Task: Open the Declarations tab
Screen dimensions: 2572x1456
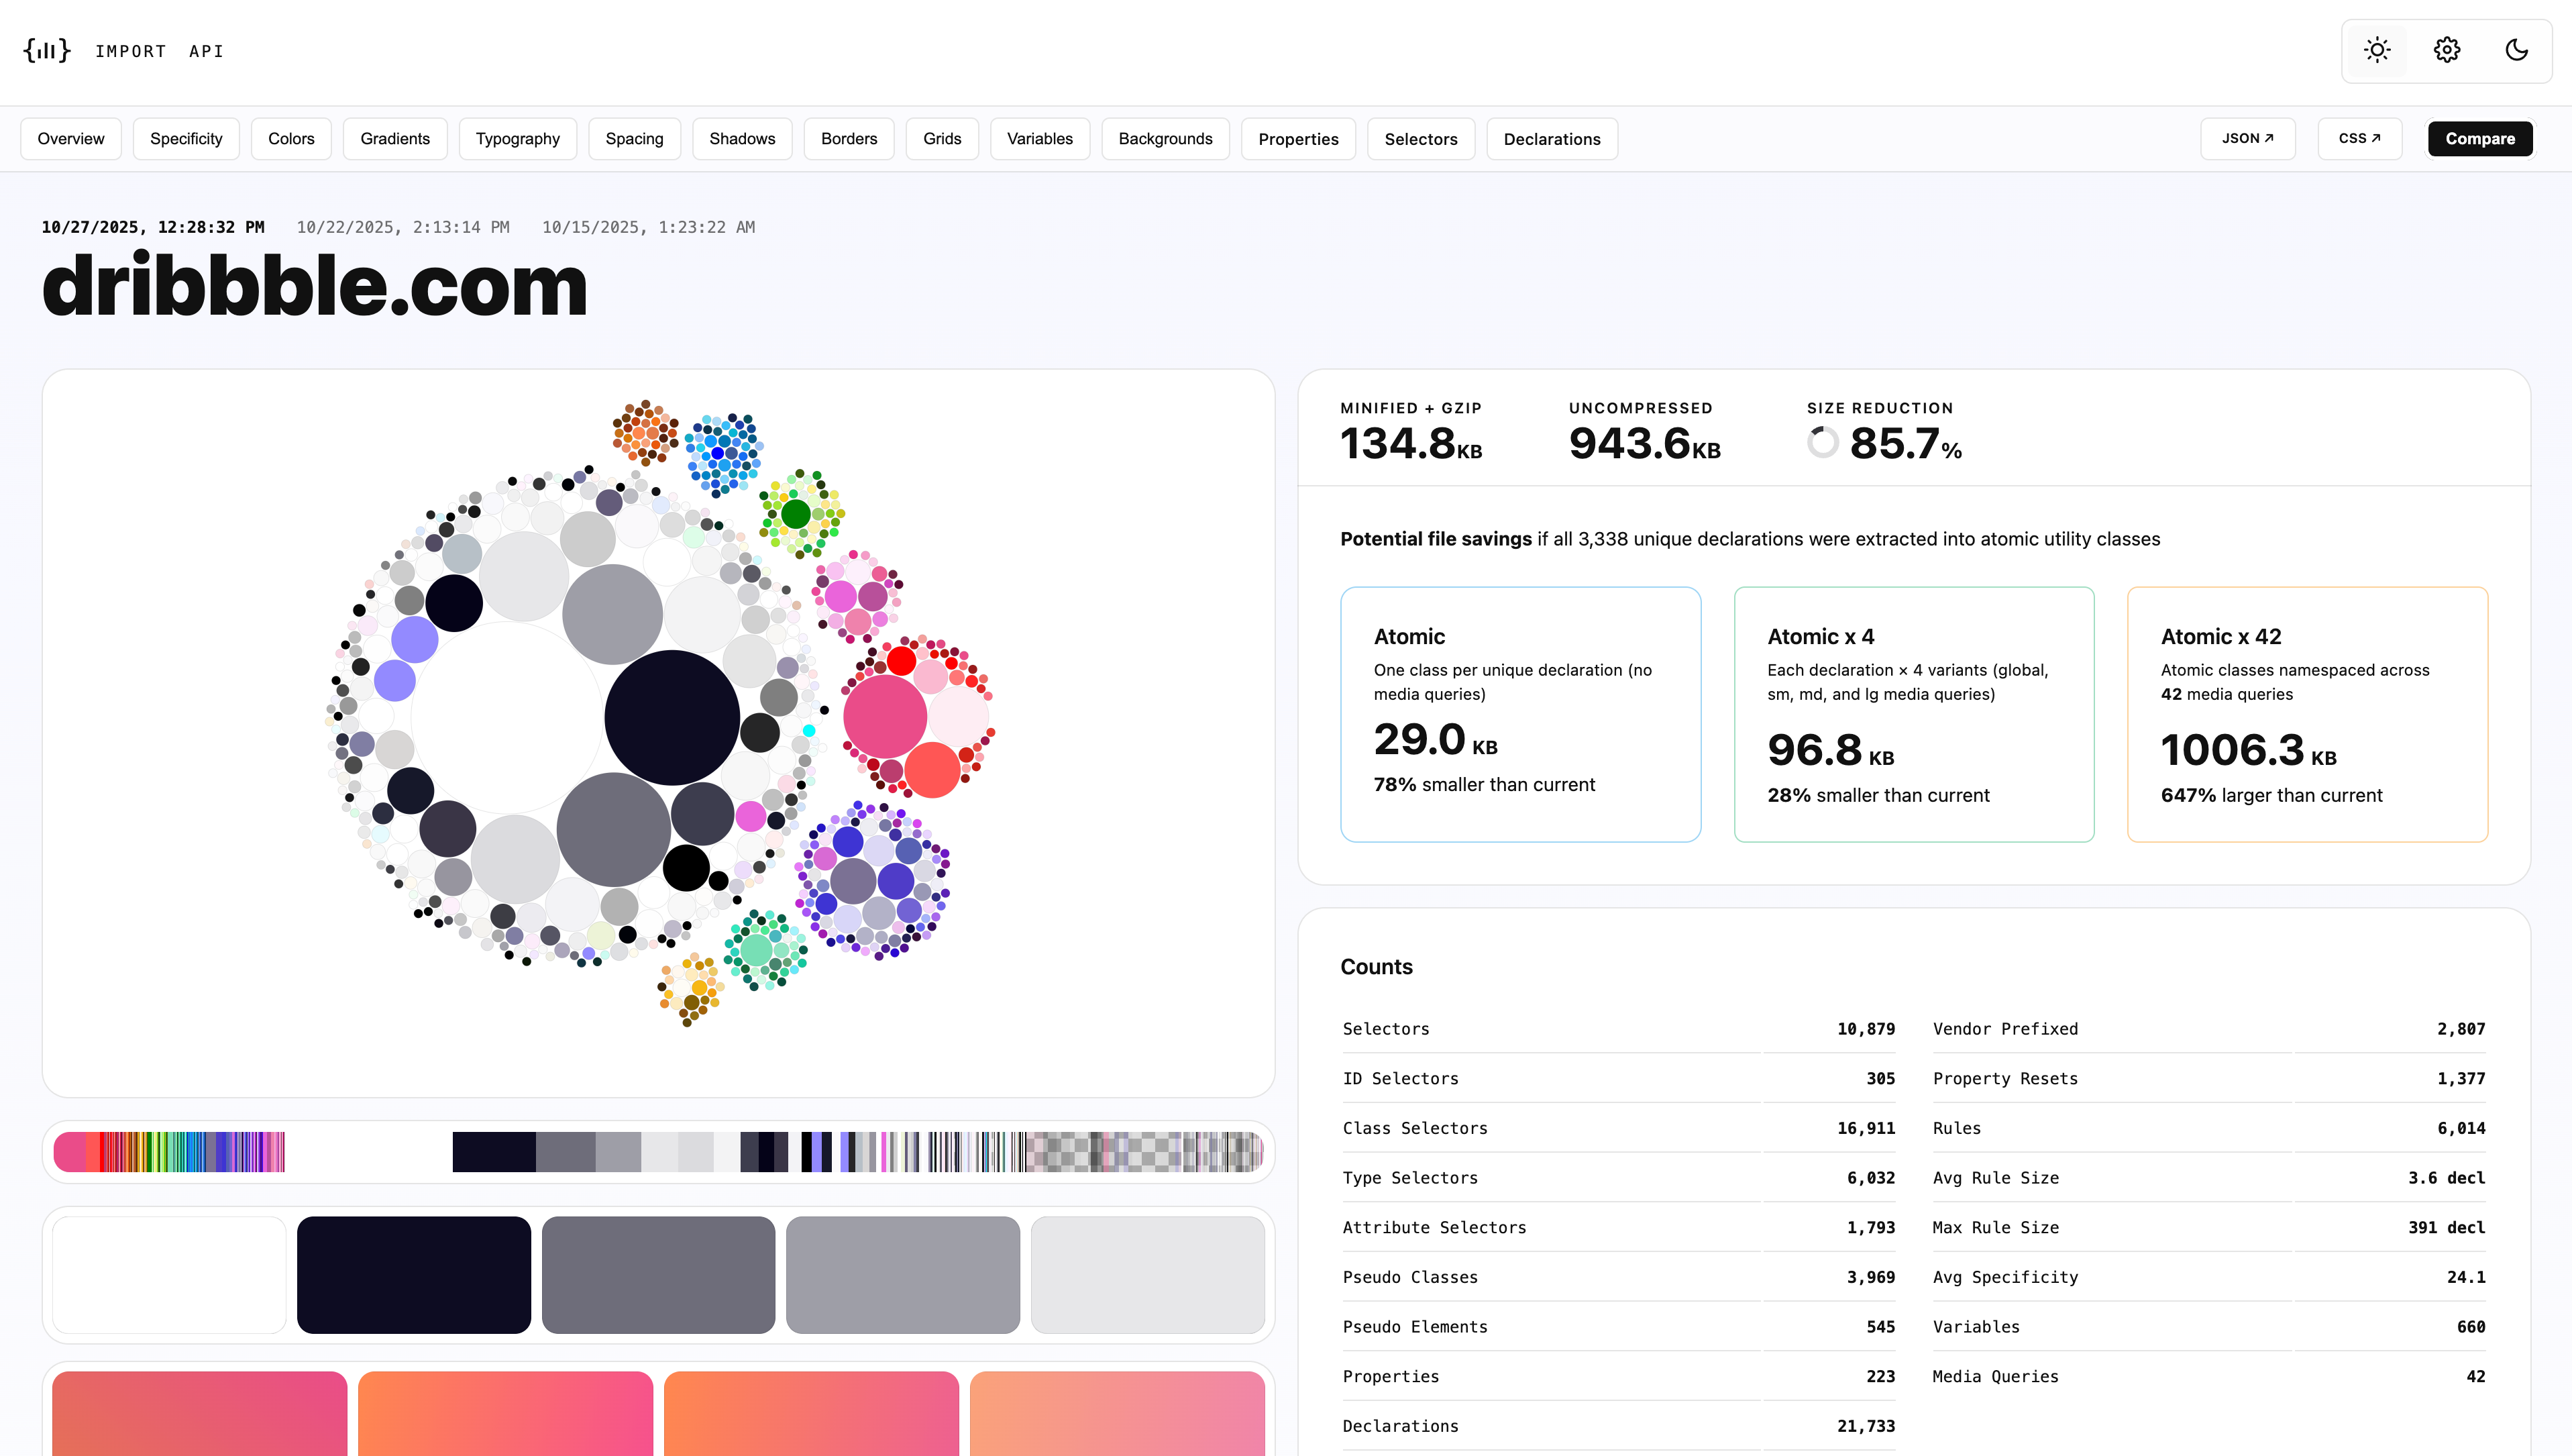Action: (x=1552, y=139)
